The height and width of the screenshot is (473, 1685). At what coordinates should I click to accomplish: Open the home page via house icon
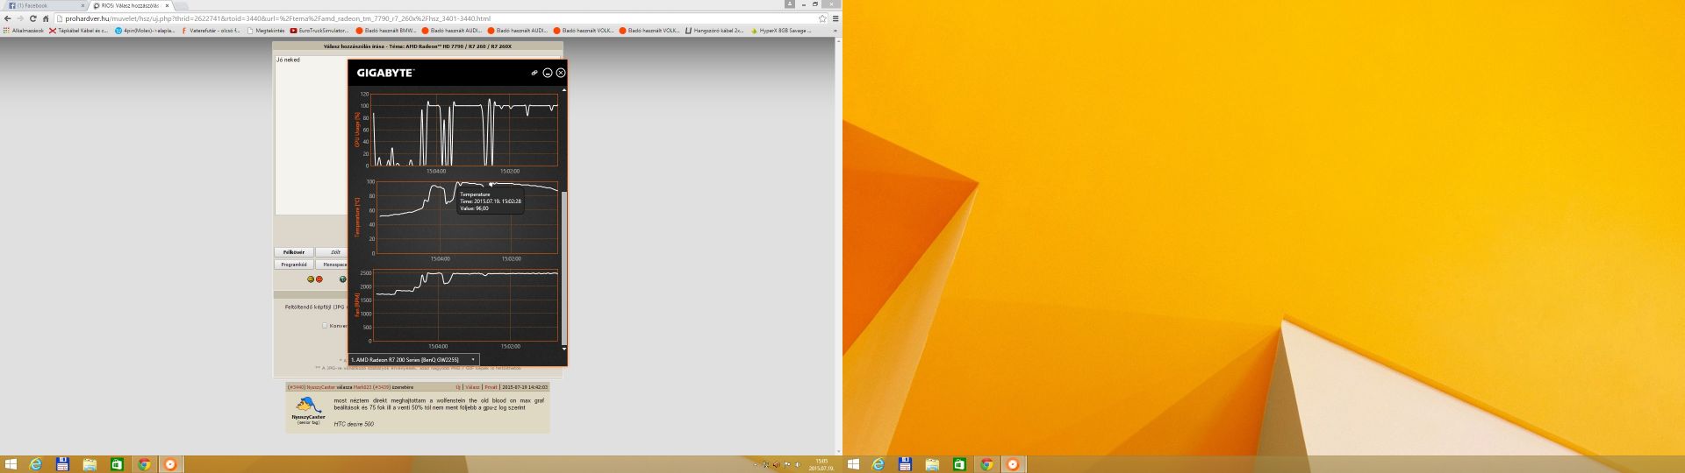[46, 18]
